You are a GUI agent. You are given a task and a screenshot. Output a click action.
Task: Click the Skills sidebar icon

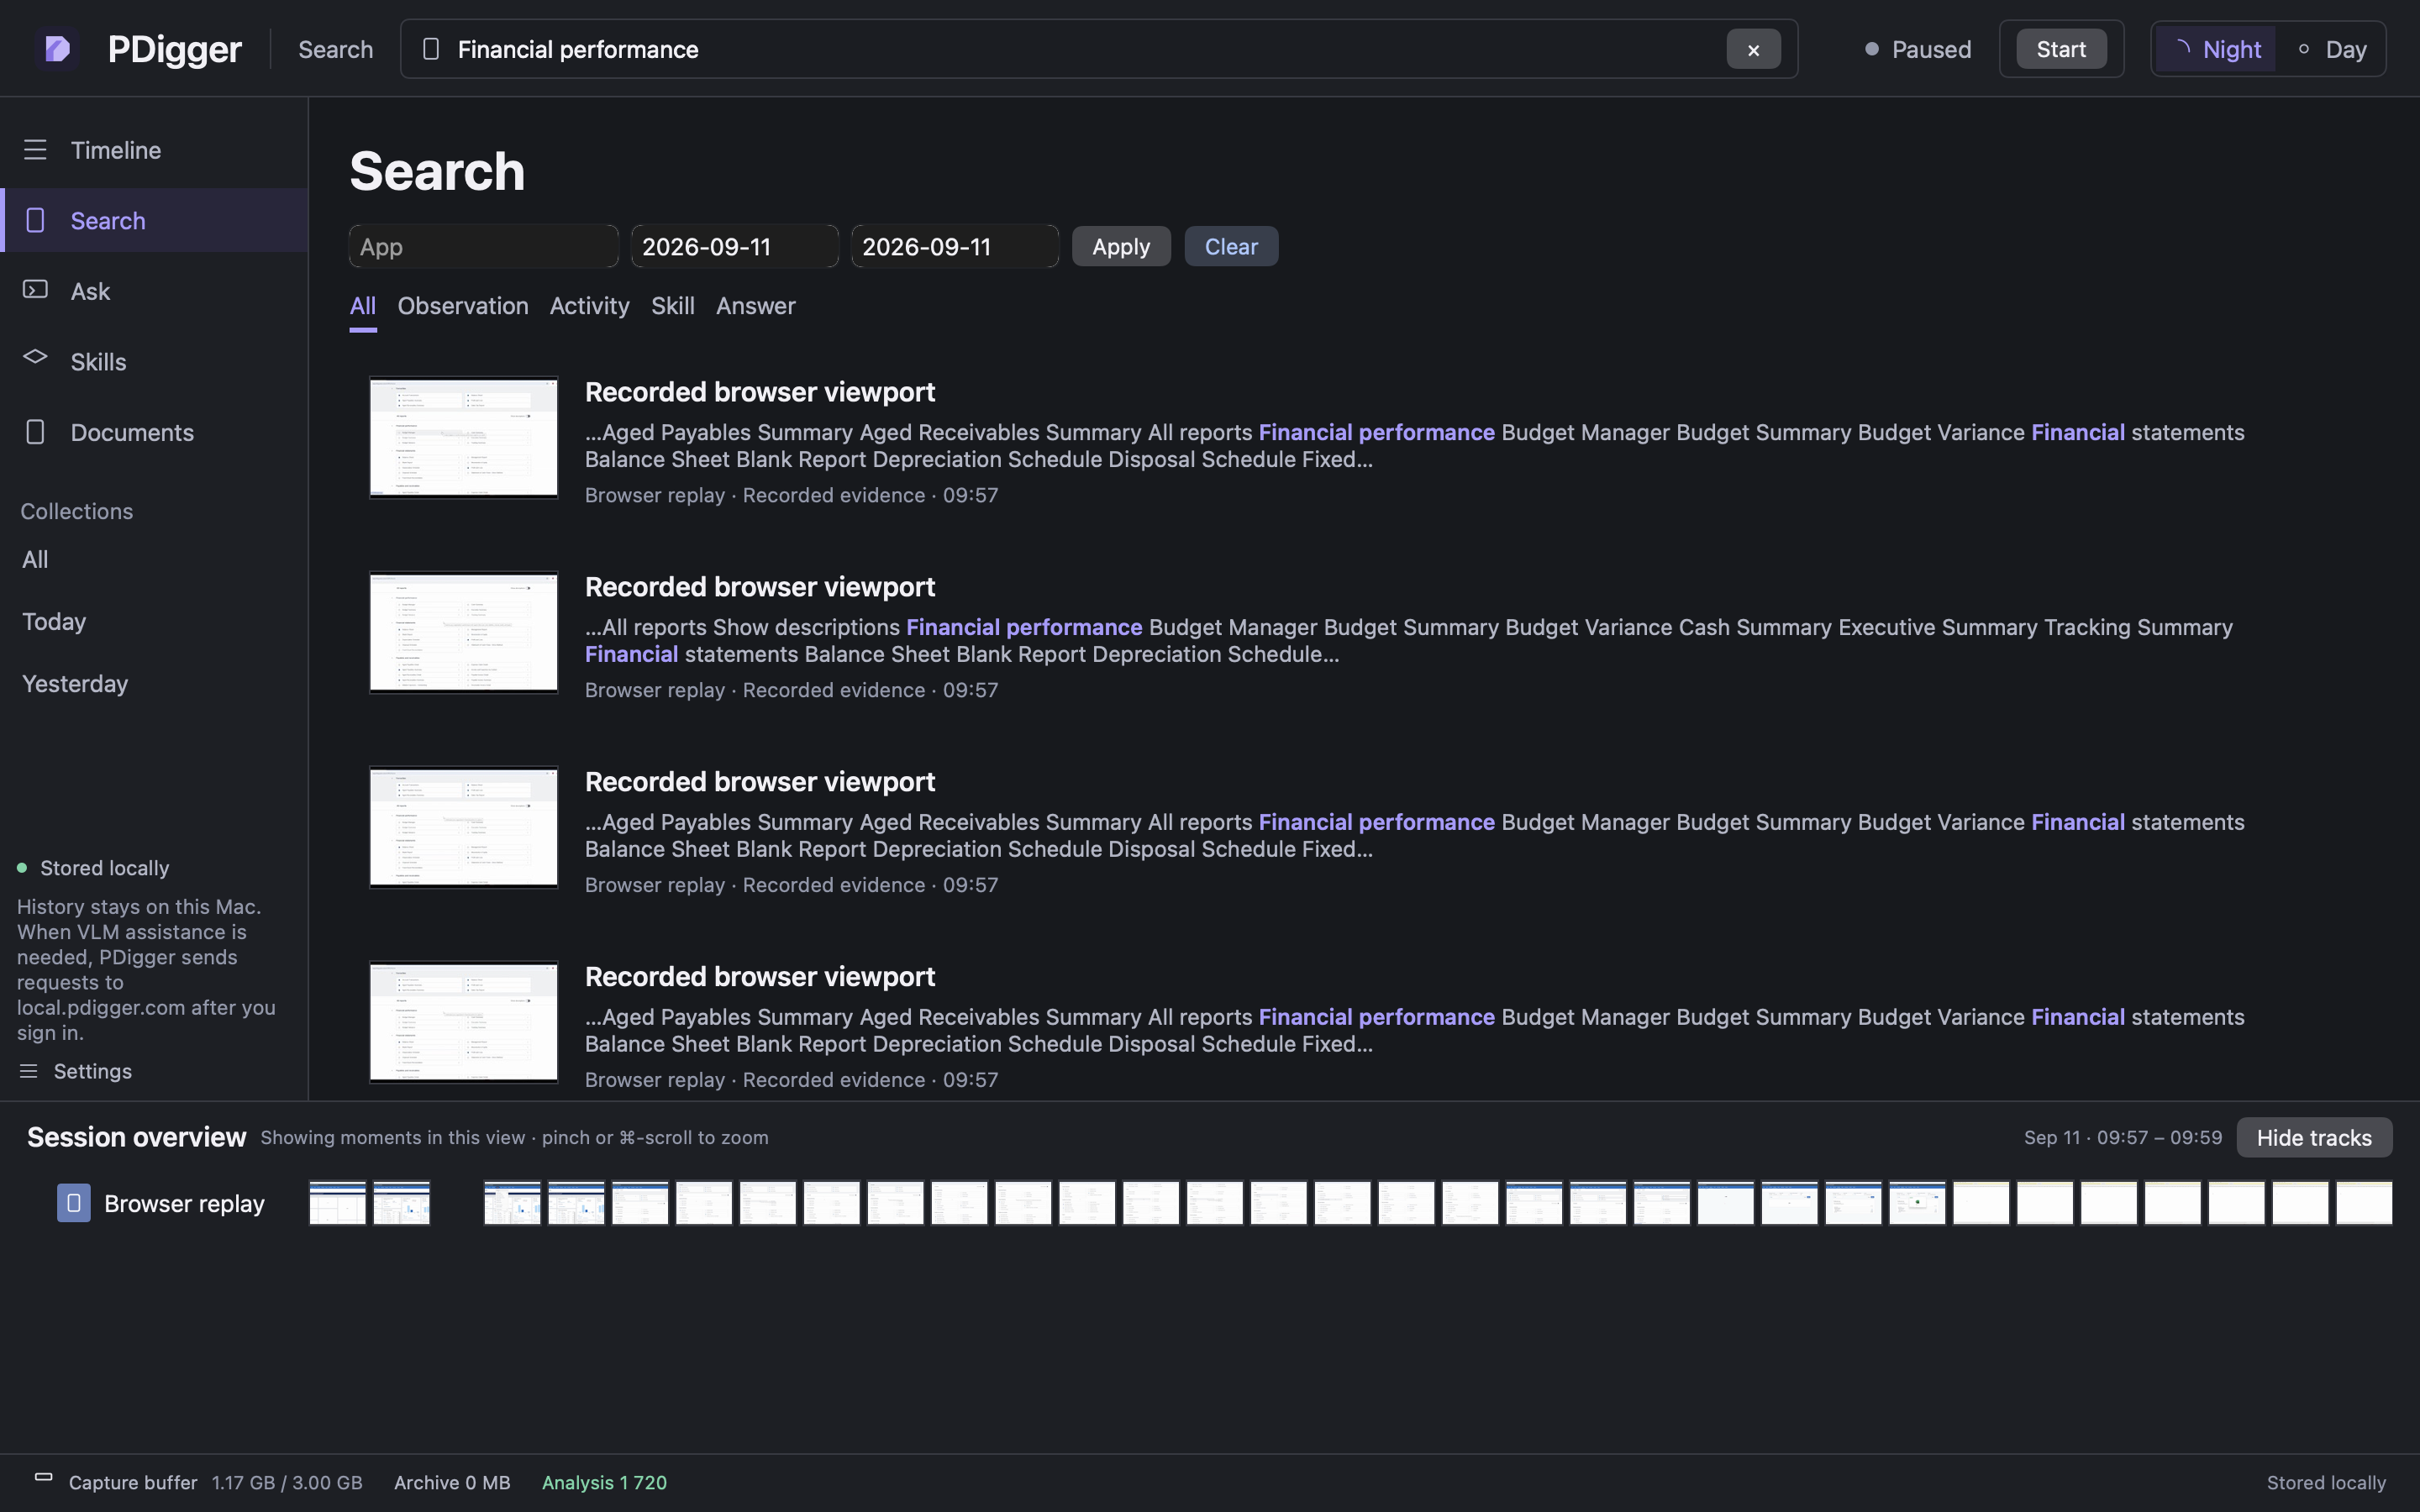point(35,357)
